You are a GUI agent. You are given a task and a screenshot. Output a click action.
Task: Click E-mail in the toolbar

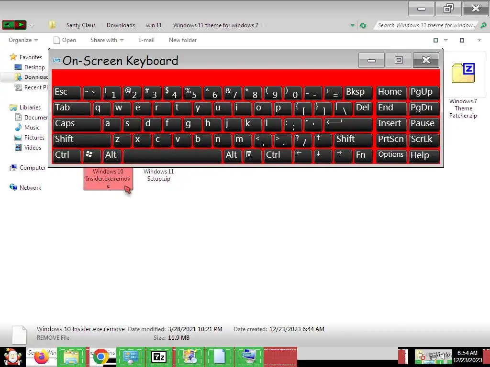pos(146,40)
